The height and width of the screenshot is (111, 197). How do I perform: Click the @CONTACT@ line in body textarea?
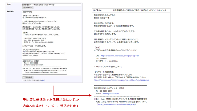[27, 12]
